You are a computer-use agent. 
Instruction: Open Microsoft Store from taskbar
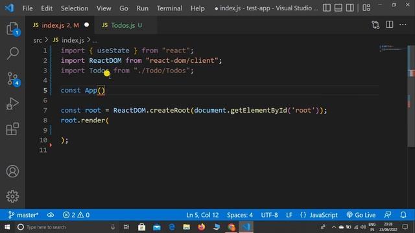(x=141, y=227)
